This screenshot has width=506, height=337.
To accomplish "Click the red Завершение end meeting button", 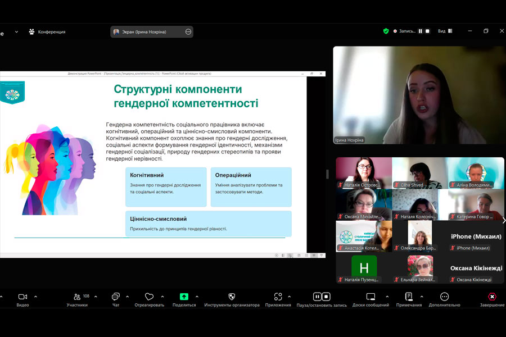I will coord(491,297).
